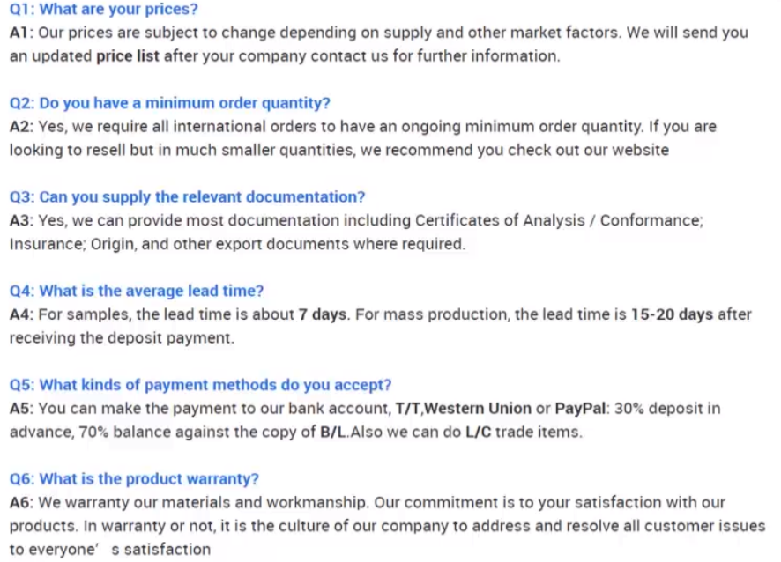Click 'Q6: What is the product warranty?'

(x=135, y=479)
